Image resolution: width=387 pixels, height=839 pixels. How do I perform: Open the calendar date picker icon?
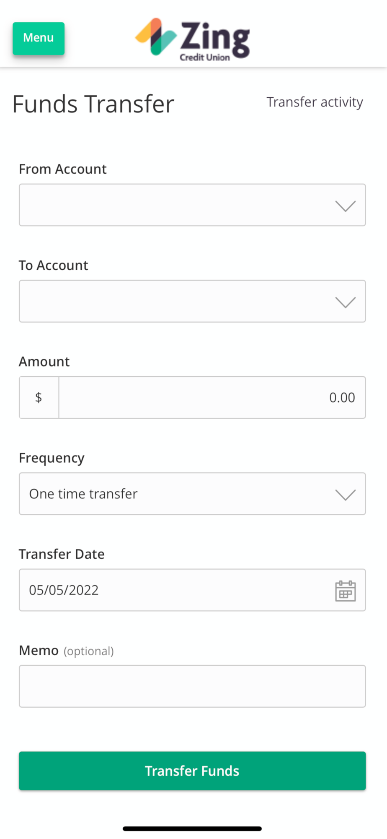[346, 591]
